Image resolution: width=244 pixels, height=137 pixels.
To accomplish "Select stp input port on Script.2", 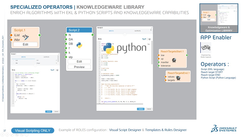I will 66,57.
